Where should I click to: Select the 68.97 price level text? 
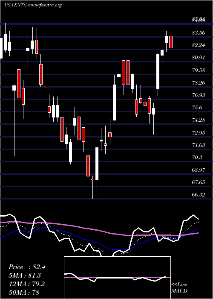199,170
